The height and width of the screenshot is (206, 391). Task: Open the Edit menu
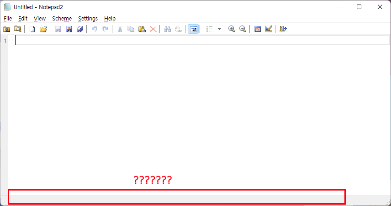(x=23, y=19)
